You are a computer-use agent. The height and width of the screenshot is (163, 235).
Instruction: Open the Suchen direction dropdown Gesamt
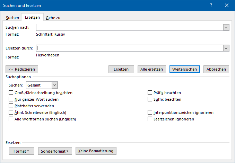click(42, 85)
